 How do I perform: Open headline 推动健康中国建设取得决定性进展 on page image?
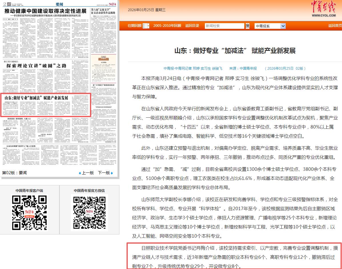tap(45, 11)
